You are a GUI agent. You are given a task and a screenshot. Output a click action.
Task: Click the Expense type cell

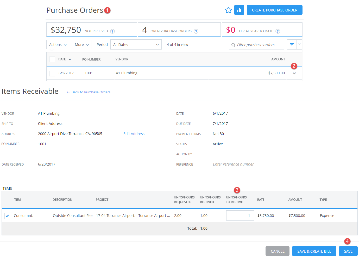click(327, 216)
